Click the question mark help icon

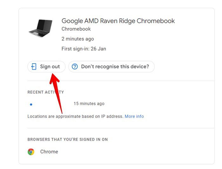pyautogui.click(x=75, y=67)
